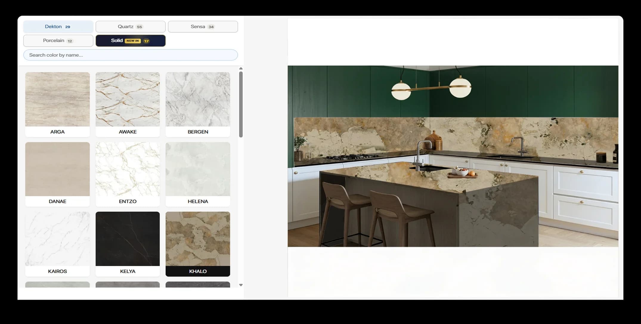Open the Porcelain material tab
Screen dimensions: 641x324
point(58,41)
